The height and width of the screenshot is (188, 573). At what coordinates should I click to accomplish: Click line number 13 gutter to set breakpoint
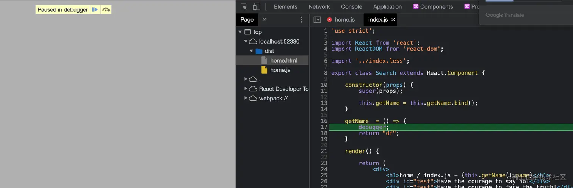(x=324, y=103)
